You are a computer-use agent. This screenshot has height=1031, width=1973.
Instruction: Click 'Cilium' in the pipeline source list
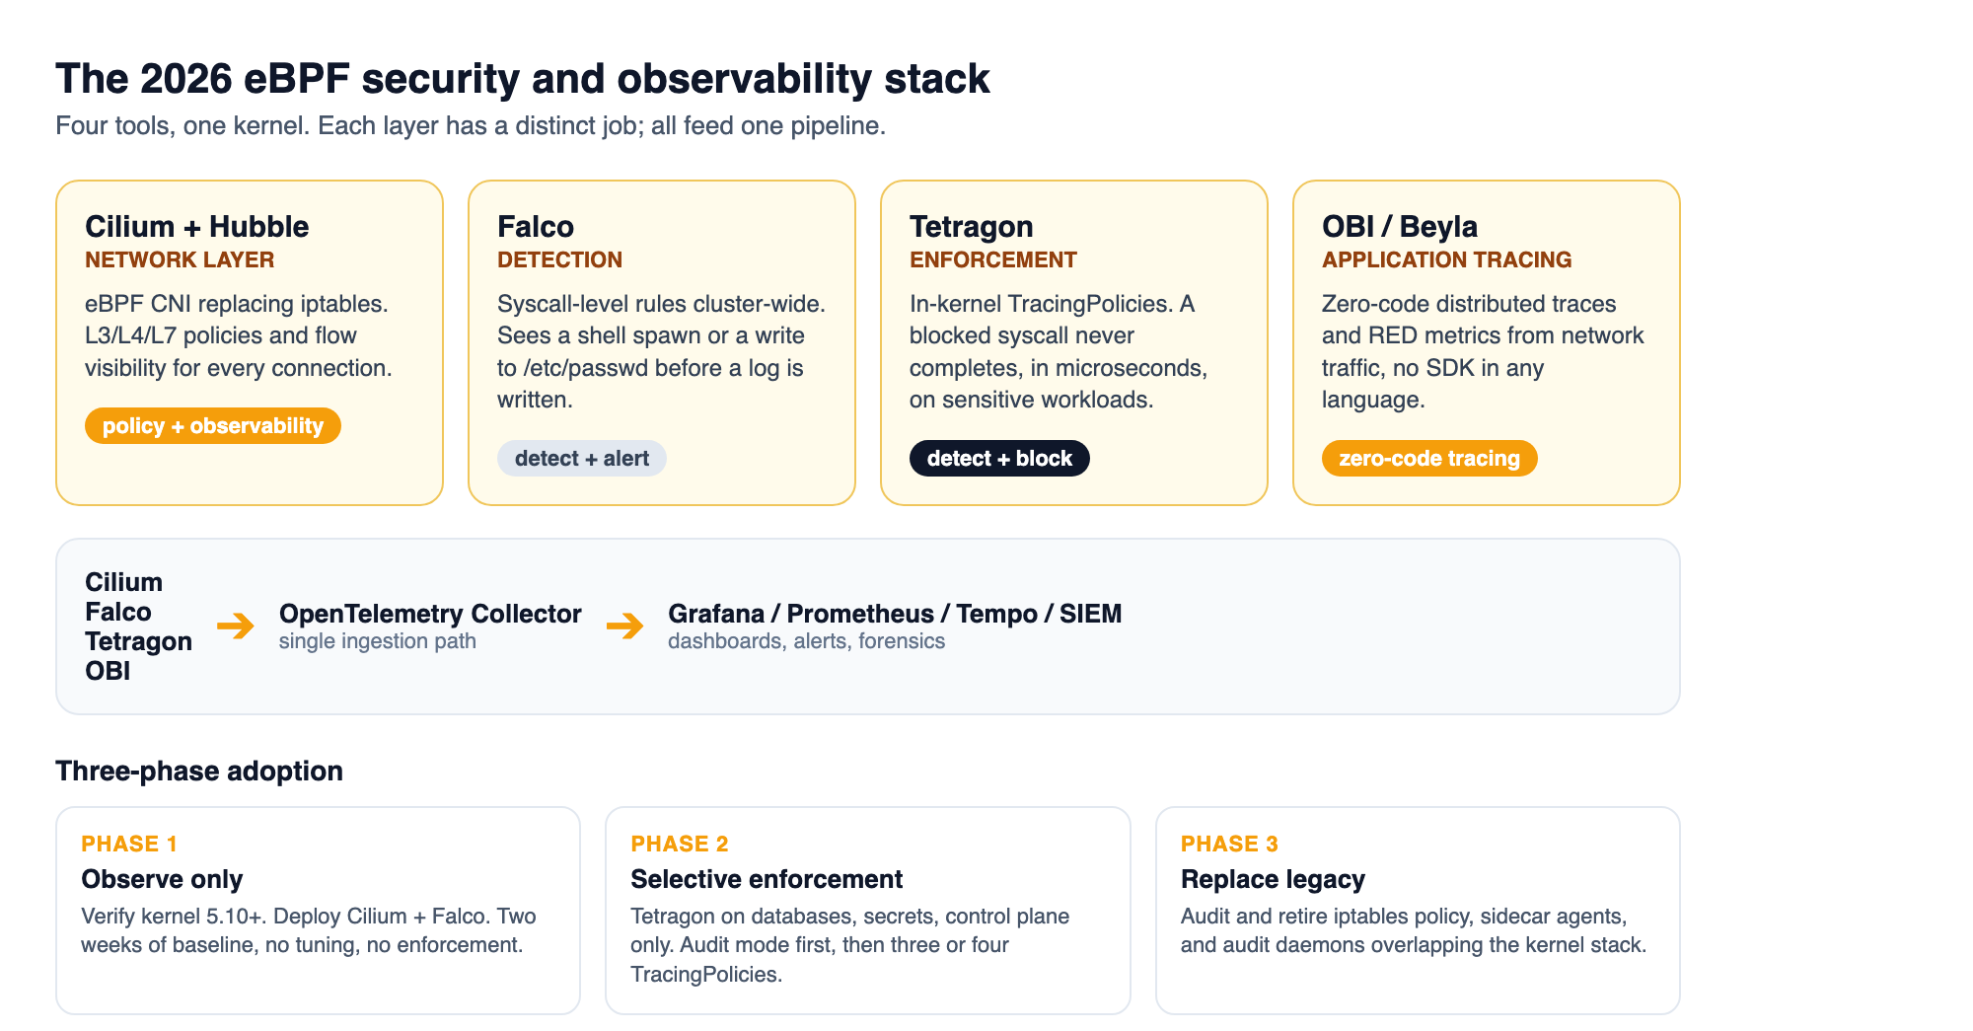point(123,582)
